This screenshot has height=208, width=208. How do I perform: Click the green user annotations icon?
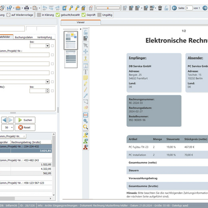(86, 141)
